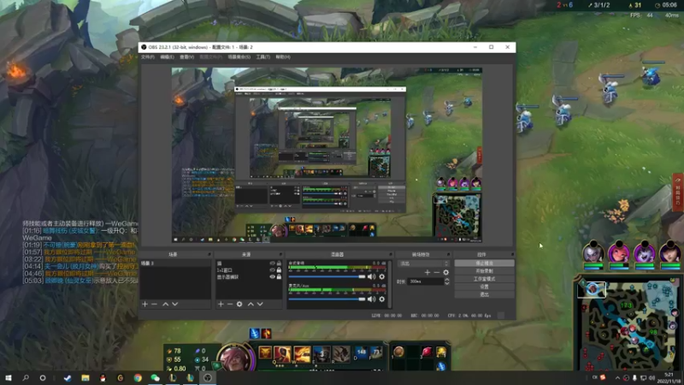Add a transition with the plus icon
Image resolution: width=684 pixels, height=385 pixels.
[427, 272]
